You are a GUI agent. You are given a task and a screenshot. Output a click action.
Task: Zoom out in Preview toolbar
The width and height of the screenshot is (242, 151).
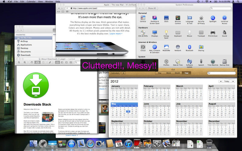coord(19,63)
